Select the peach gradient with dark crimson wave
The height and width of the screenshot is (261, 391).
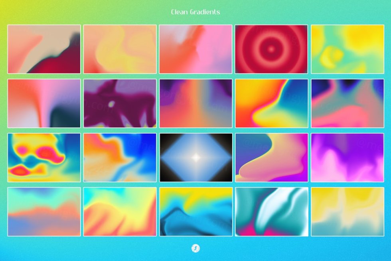pyautogui.click(x=44, y=49)
